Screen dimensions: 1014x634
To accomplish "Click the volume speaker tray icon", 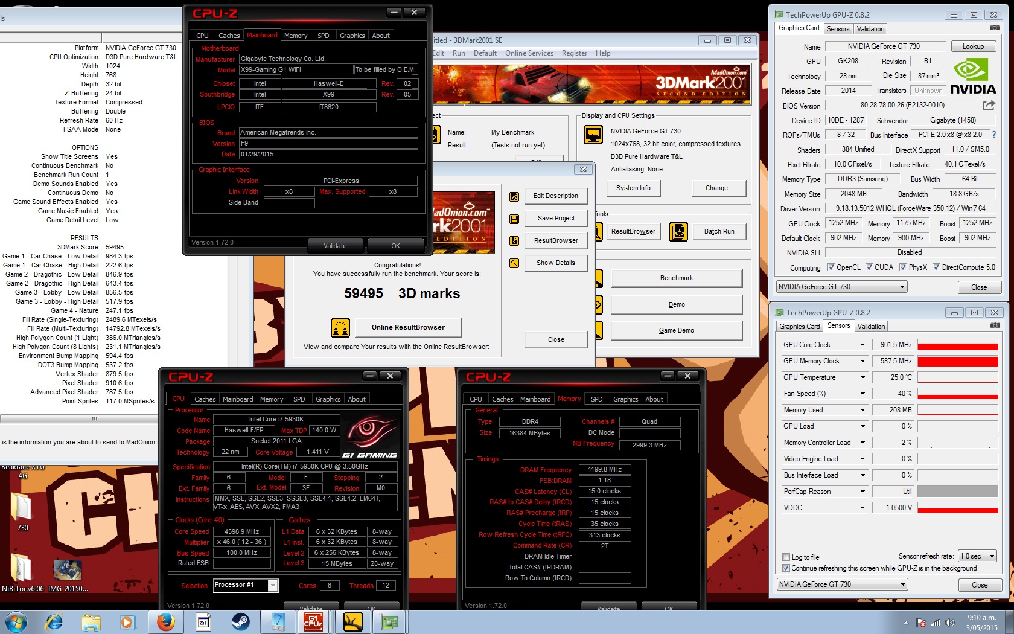I will [949, 623].
